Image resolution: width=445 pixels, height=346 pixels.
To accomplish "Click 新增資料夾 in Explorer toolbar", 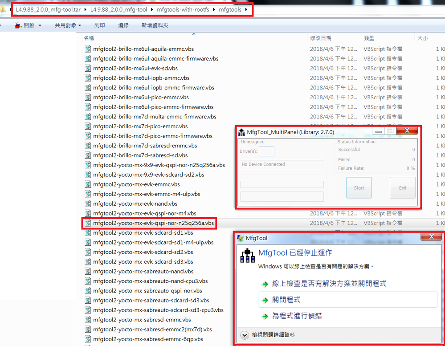I will (155, 25).
